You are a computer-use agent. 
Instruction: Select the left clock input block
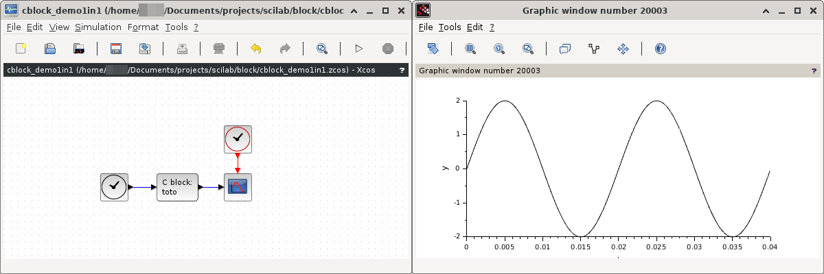pos(115,187)
